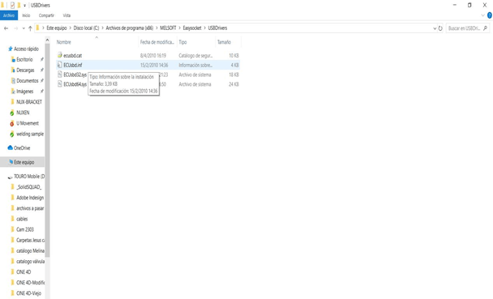Viewport: 493px width, 299px height.
Task: Sort by the Tamaño column header
Action: click(224, 42)
